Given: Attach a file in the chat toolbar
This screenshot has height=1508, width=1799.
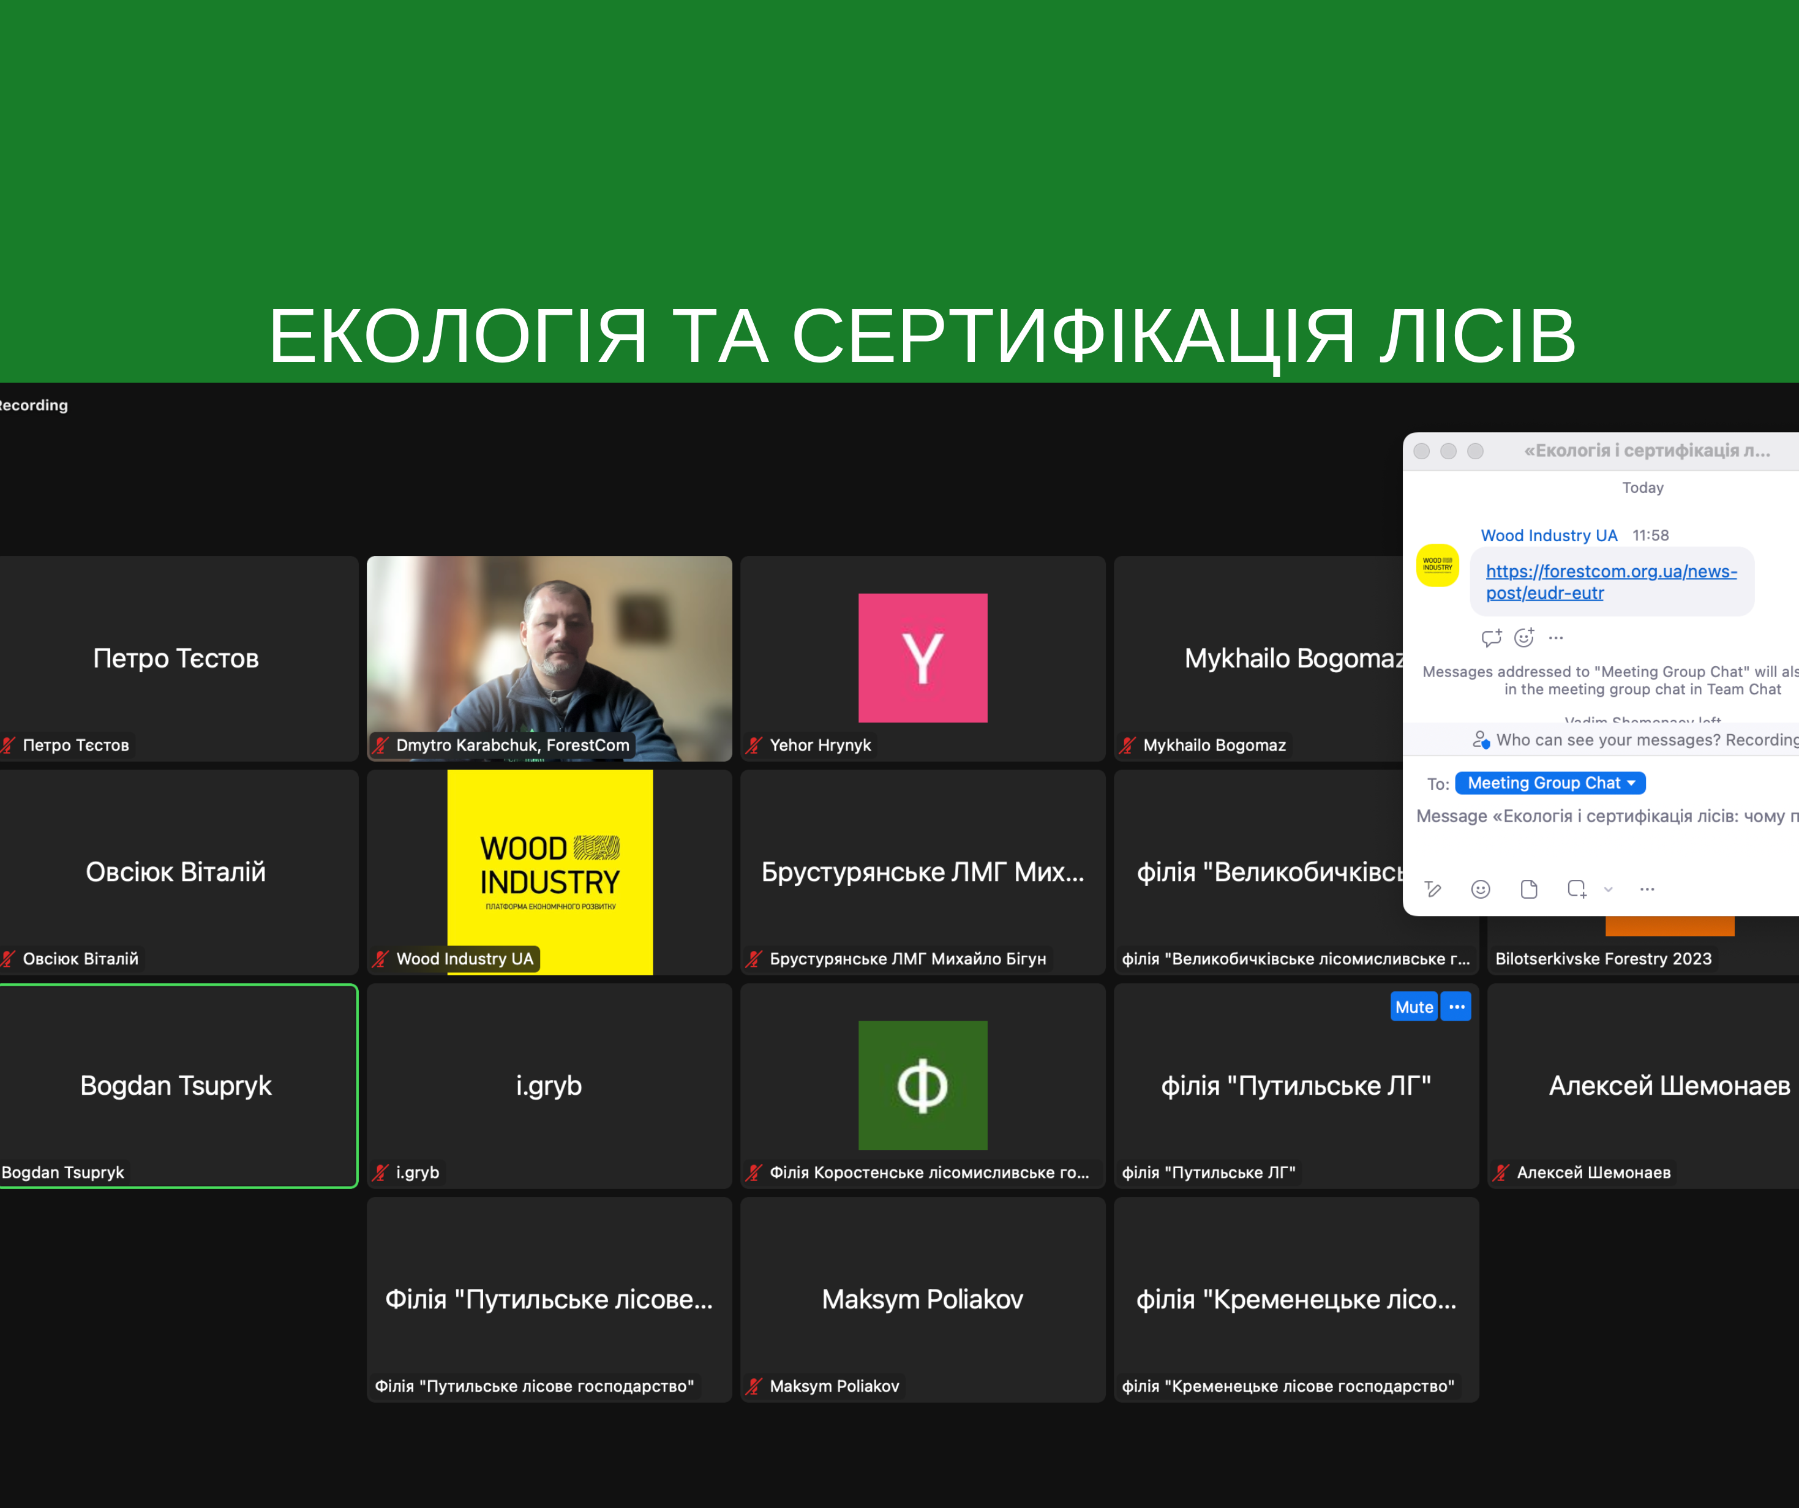Looking at the screenshot, I should coord(1528,890).
